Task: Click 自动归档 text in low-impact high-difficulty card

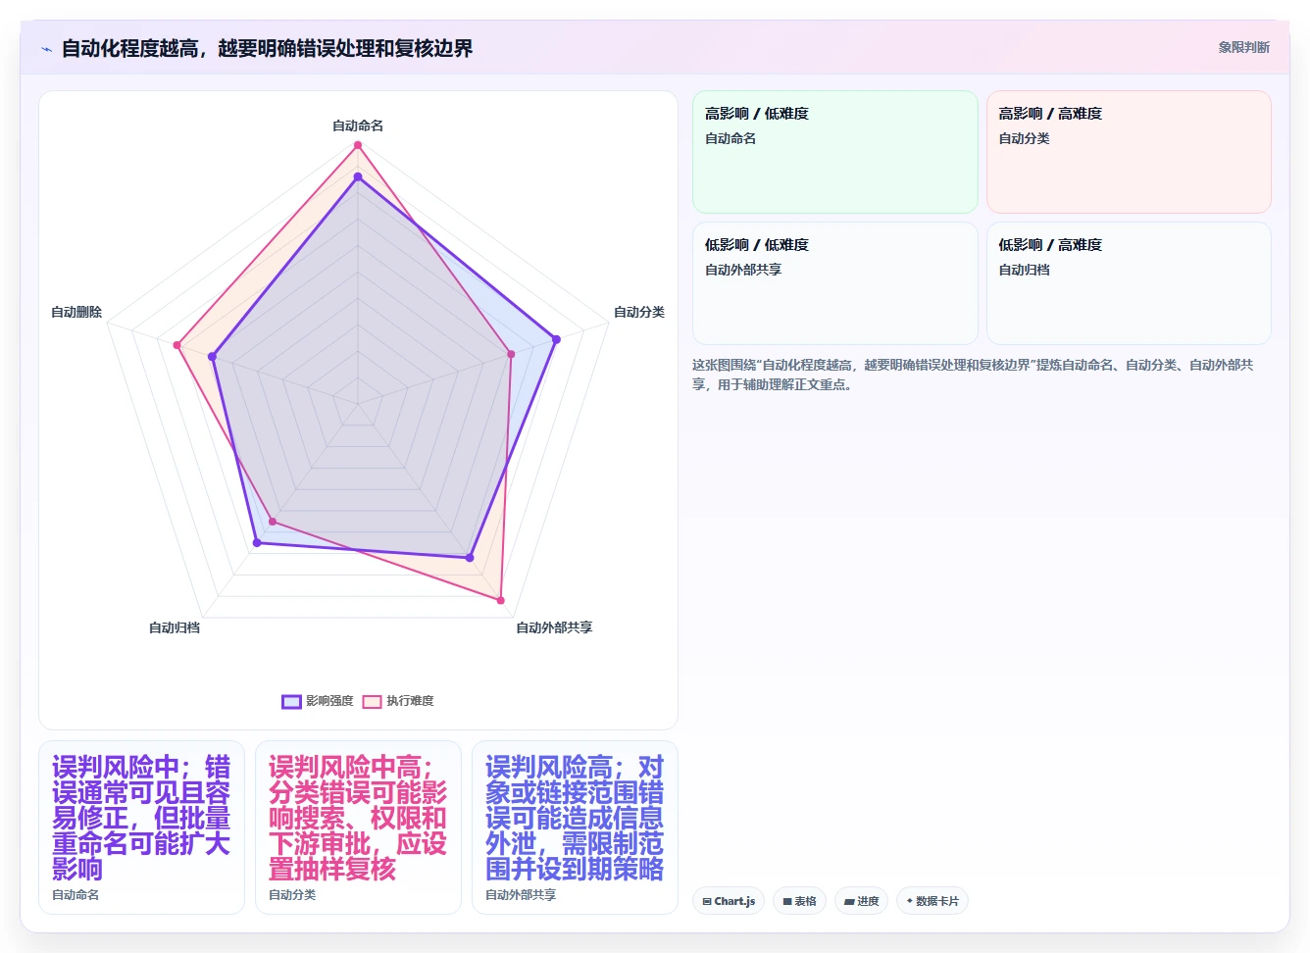Action: point(1024,270)
